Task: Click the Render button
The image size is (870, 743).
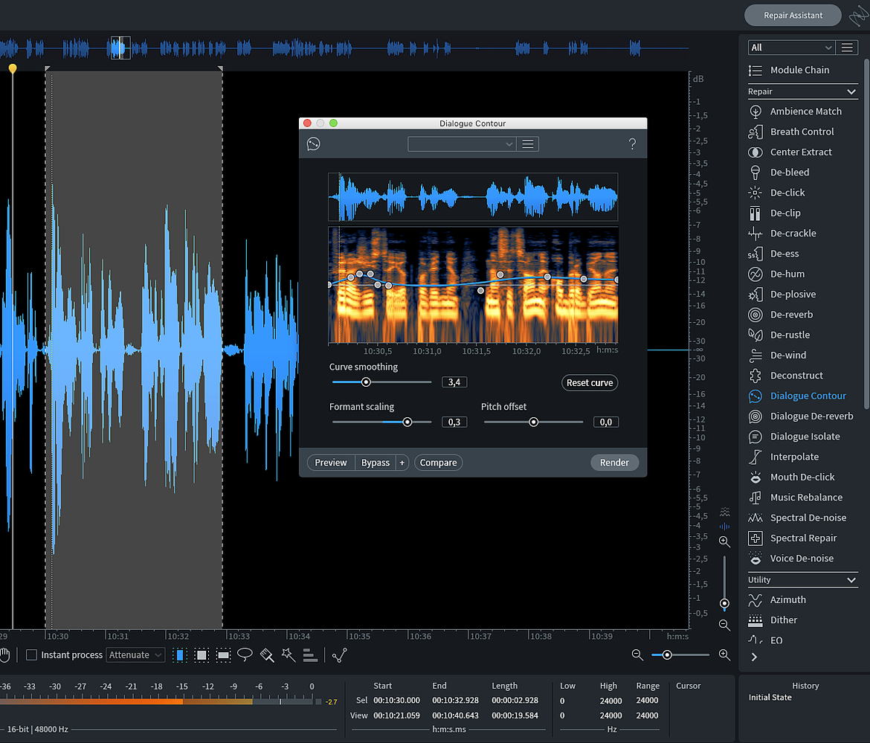Action: tap(614, 463)
